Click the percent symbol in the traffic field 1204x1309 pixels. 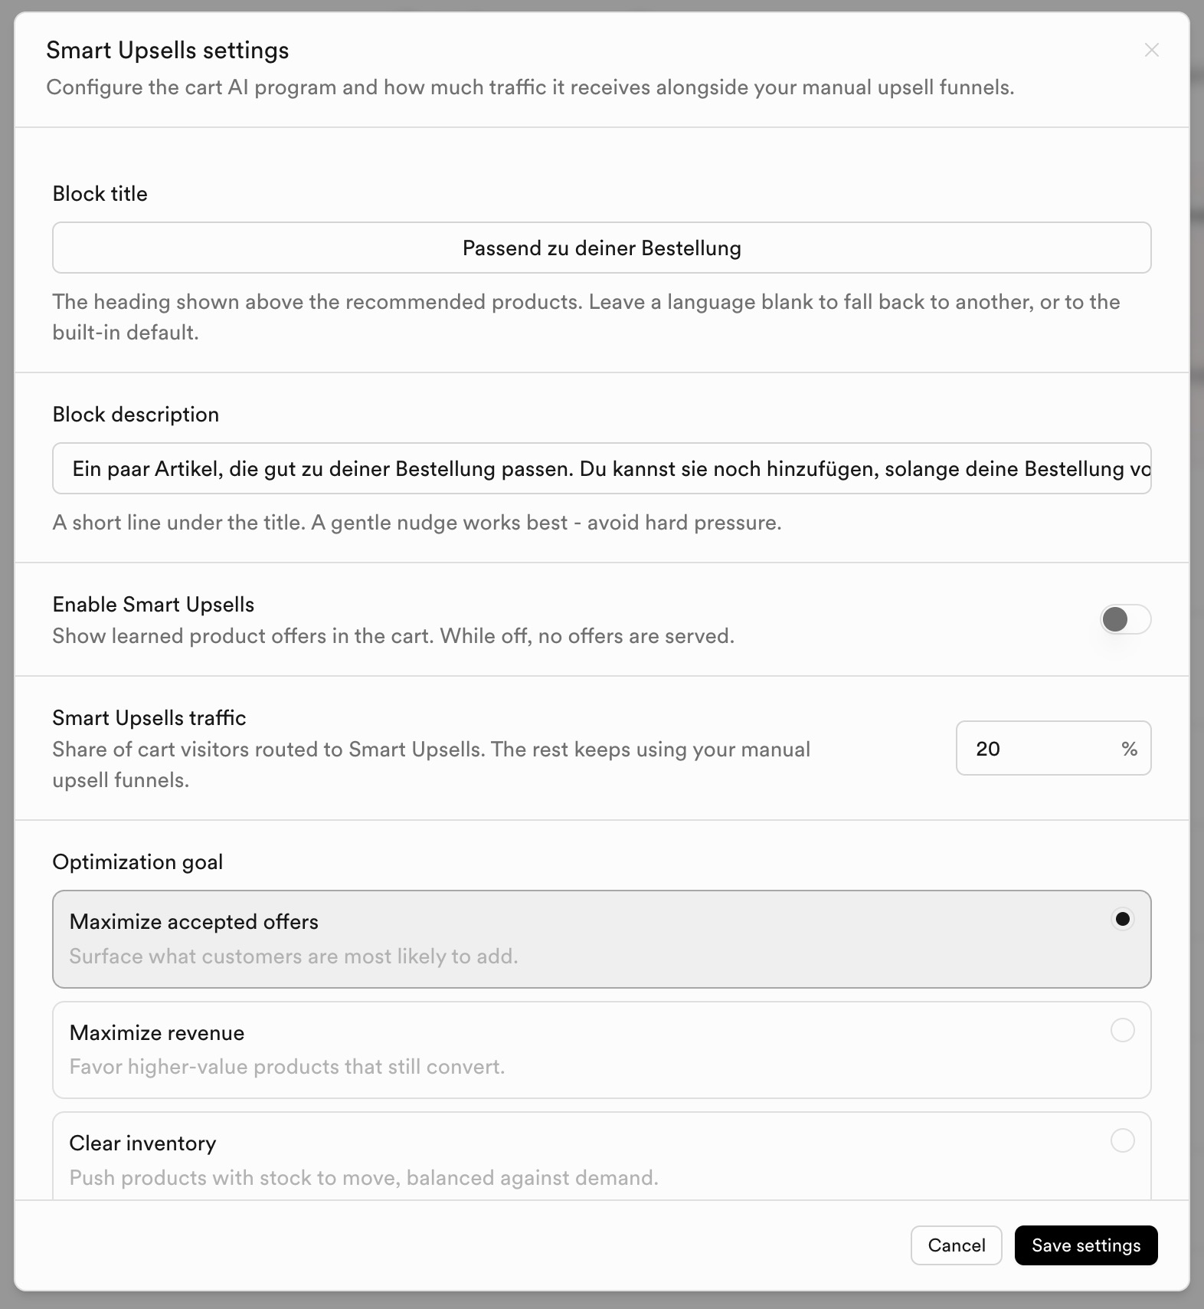[1129, 748]
